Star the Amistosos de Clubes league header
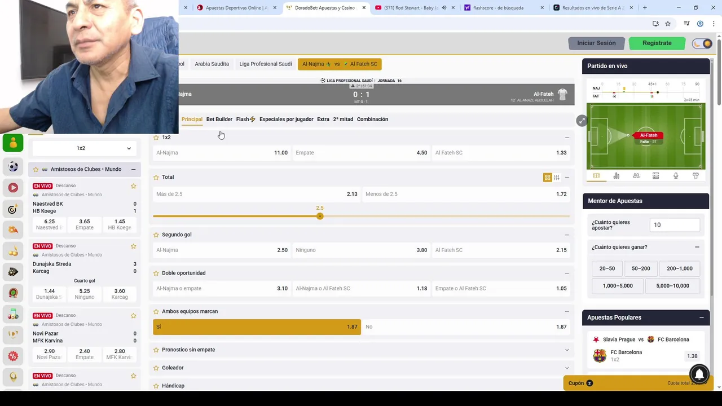Viewport: 722px width, 406px height. tap(36, 169)
